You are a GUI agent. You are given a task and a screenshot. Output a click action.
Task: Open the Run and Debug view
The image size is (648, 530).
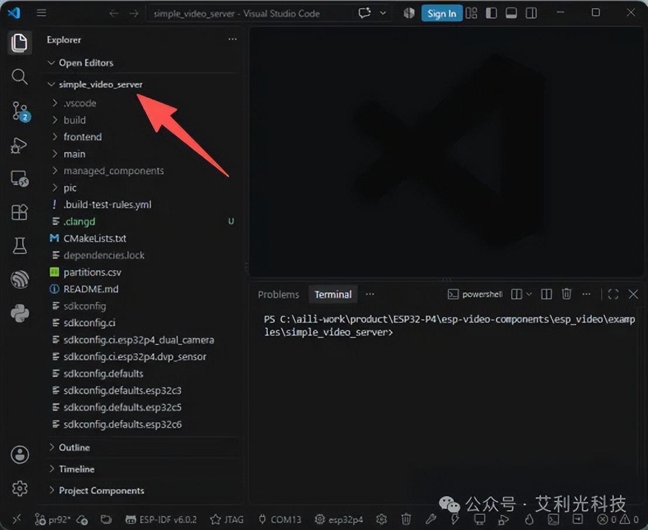coord(19,145)
